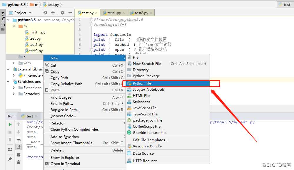Expand the venv folder chevron
The width and height of the screenshot is (294, 170).
pos(14,63)
